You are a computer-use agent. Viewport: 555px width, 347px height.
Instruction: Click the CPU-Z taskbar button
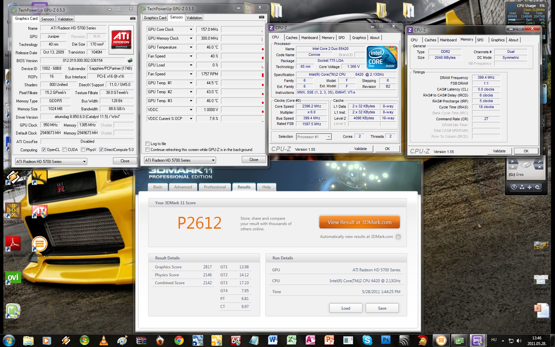point(477,340)
